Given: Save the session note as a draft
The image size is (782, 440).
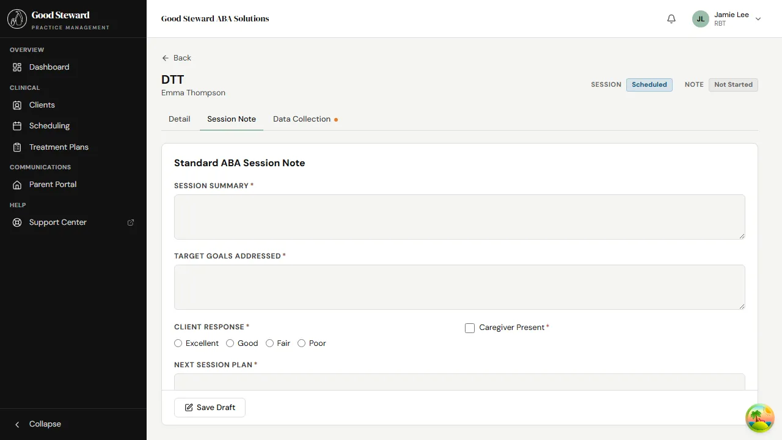Looking at the screenshot, I should 210,407.
